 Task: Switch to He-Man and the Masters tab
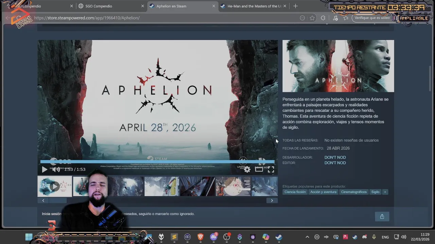tap(253, 6)
